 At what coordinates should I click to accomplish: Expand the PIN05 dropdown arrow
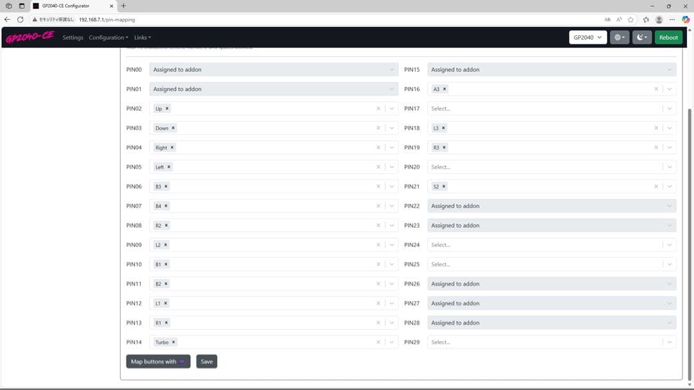(x=391, y=167)
